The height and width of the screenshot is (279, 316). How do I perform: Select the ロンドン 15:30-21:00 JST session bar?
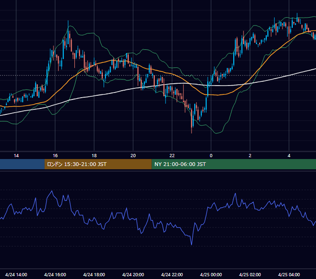(98, 164)
